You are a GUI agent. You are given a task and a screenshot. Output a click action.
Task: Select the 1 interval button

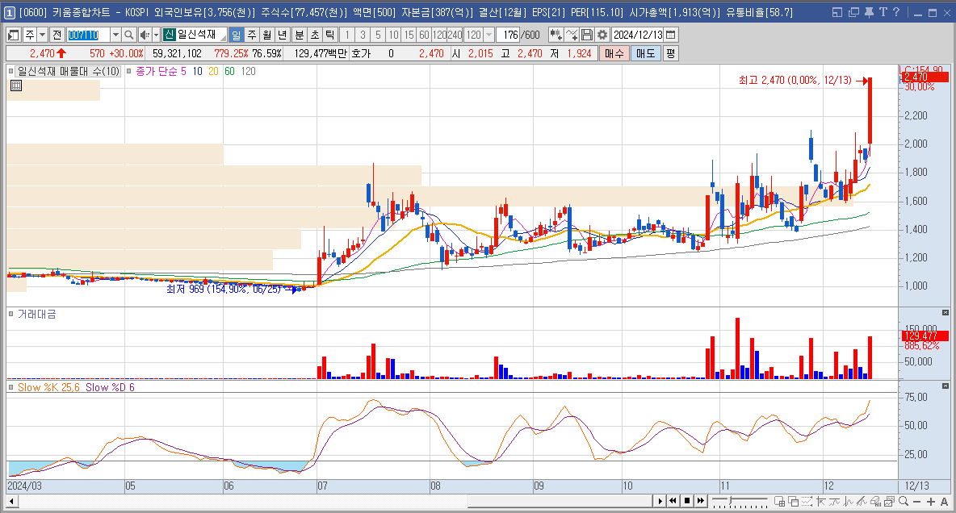point(347,35)
